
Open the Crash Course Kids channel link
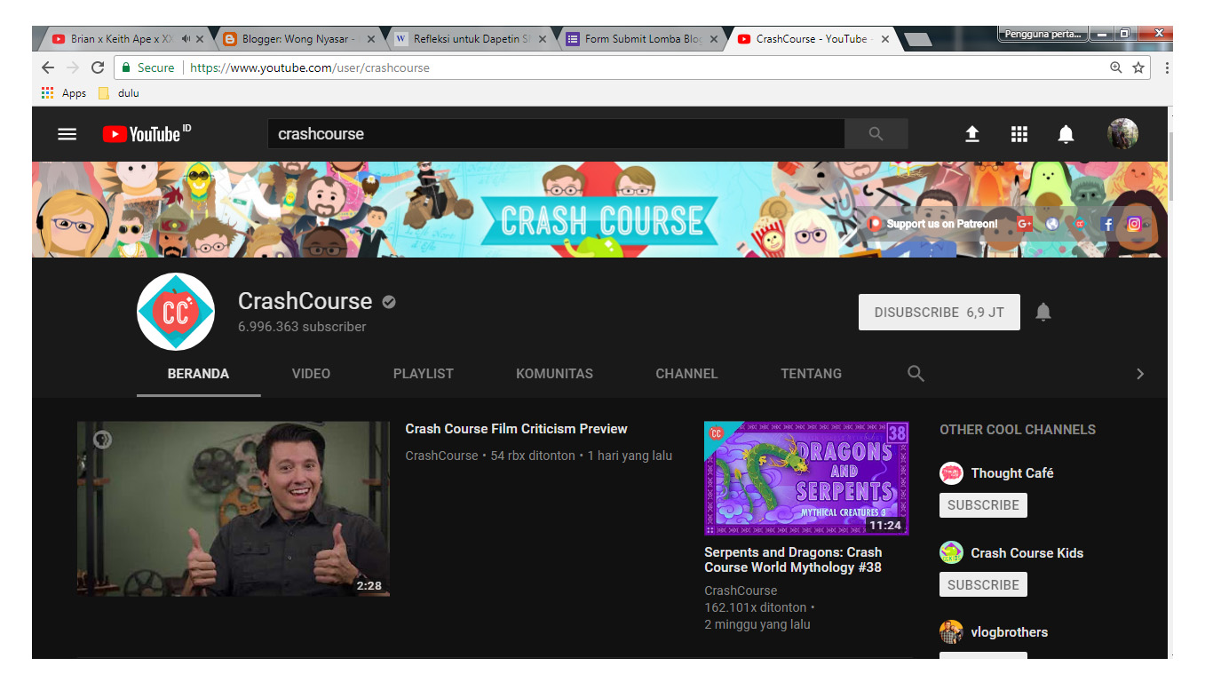click(x=1027, y=553)
